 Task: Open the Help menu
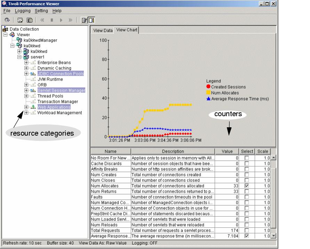click(x=57, y=11)
